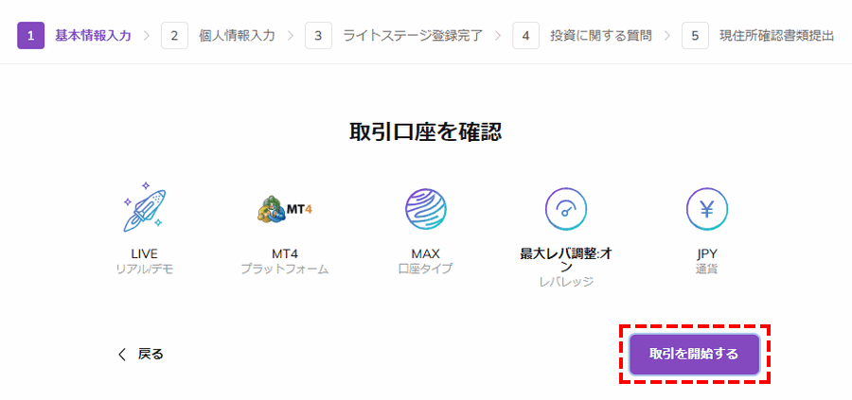Click the yen currency icon

706,209
